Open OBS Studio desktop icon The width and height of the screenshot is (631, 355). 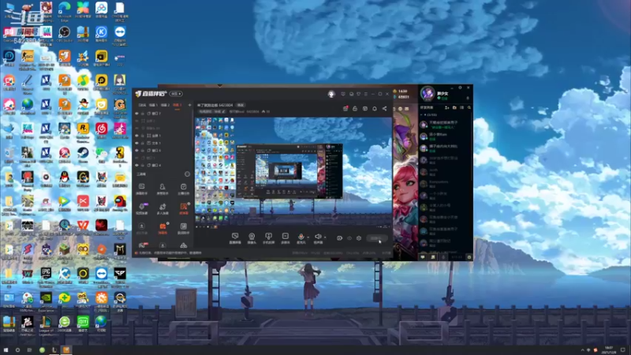[65, 34]
